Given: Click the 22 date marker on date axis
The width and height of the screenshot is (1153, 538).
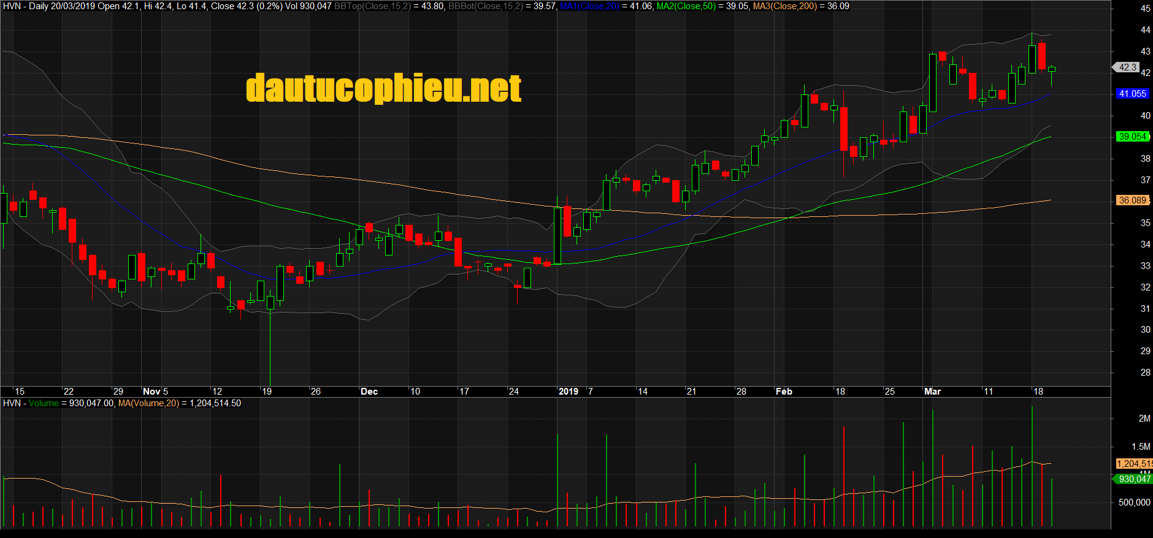Looking at the screenshot, I should click(69, 392).
